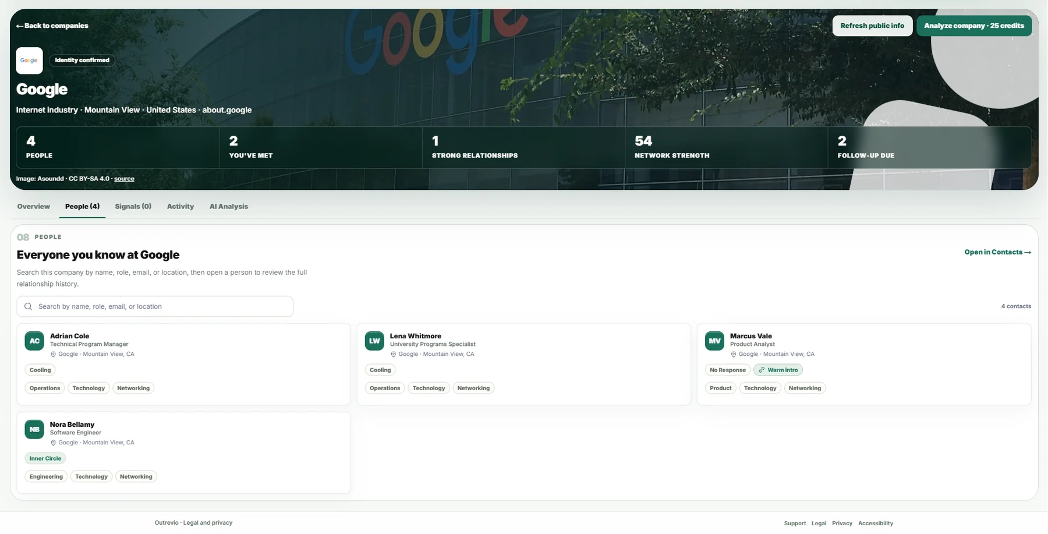The height and width of the screenshot is (534, 1048).
Task: Click the No Response tag on Marcus Vale
Action: [728, 370]
